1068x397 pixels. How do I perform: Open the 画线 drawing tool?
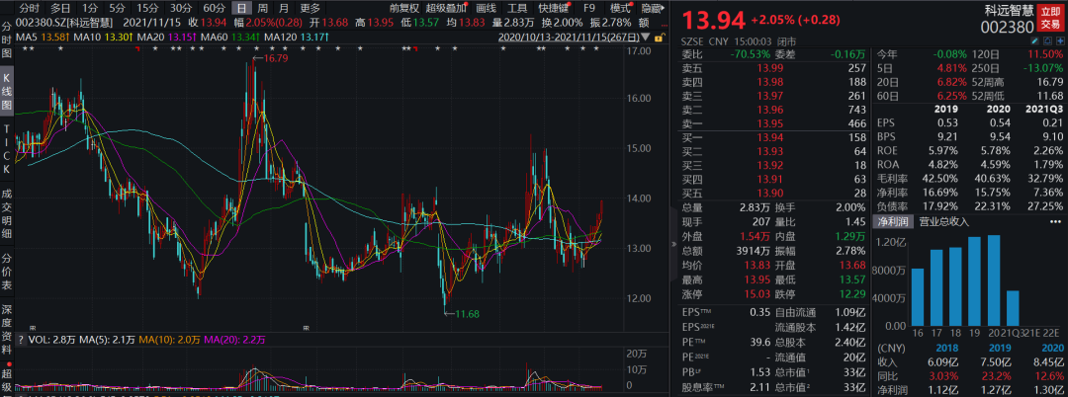point(486,8)
